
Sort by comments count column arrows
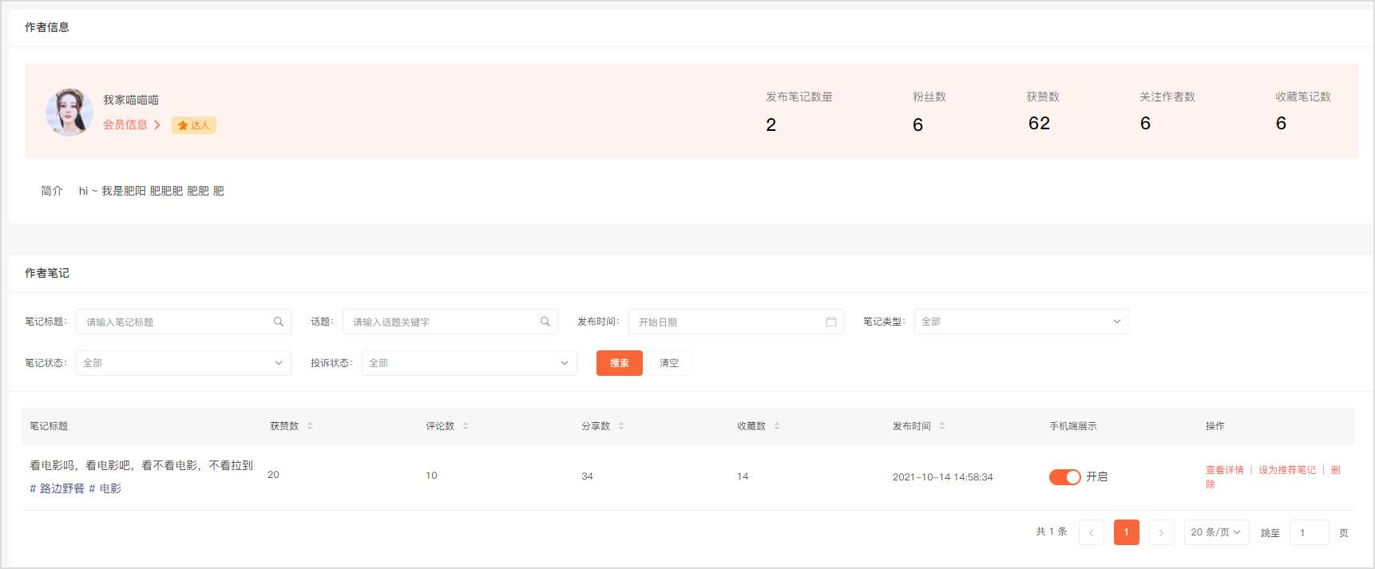point(466,426)
